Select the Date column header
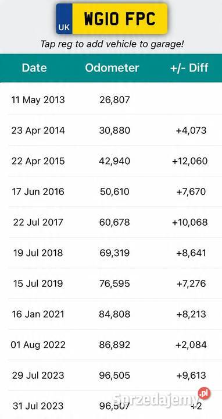222x419 pixels. 34,68
